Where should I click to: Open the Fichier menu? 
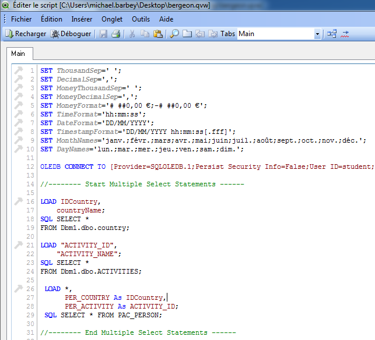point(21,19)
